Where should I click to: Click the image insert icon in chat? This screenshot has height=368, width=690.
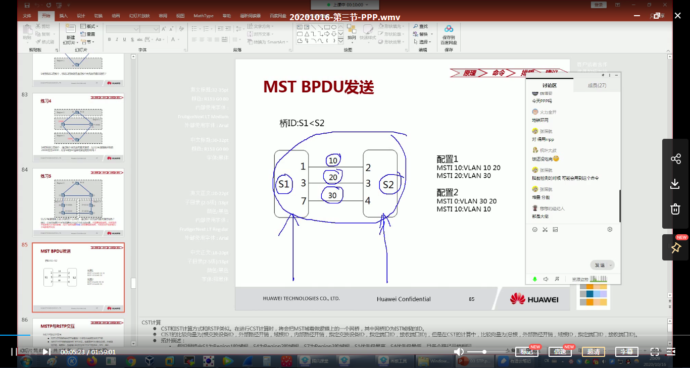point(555,229)
